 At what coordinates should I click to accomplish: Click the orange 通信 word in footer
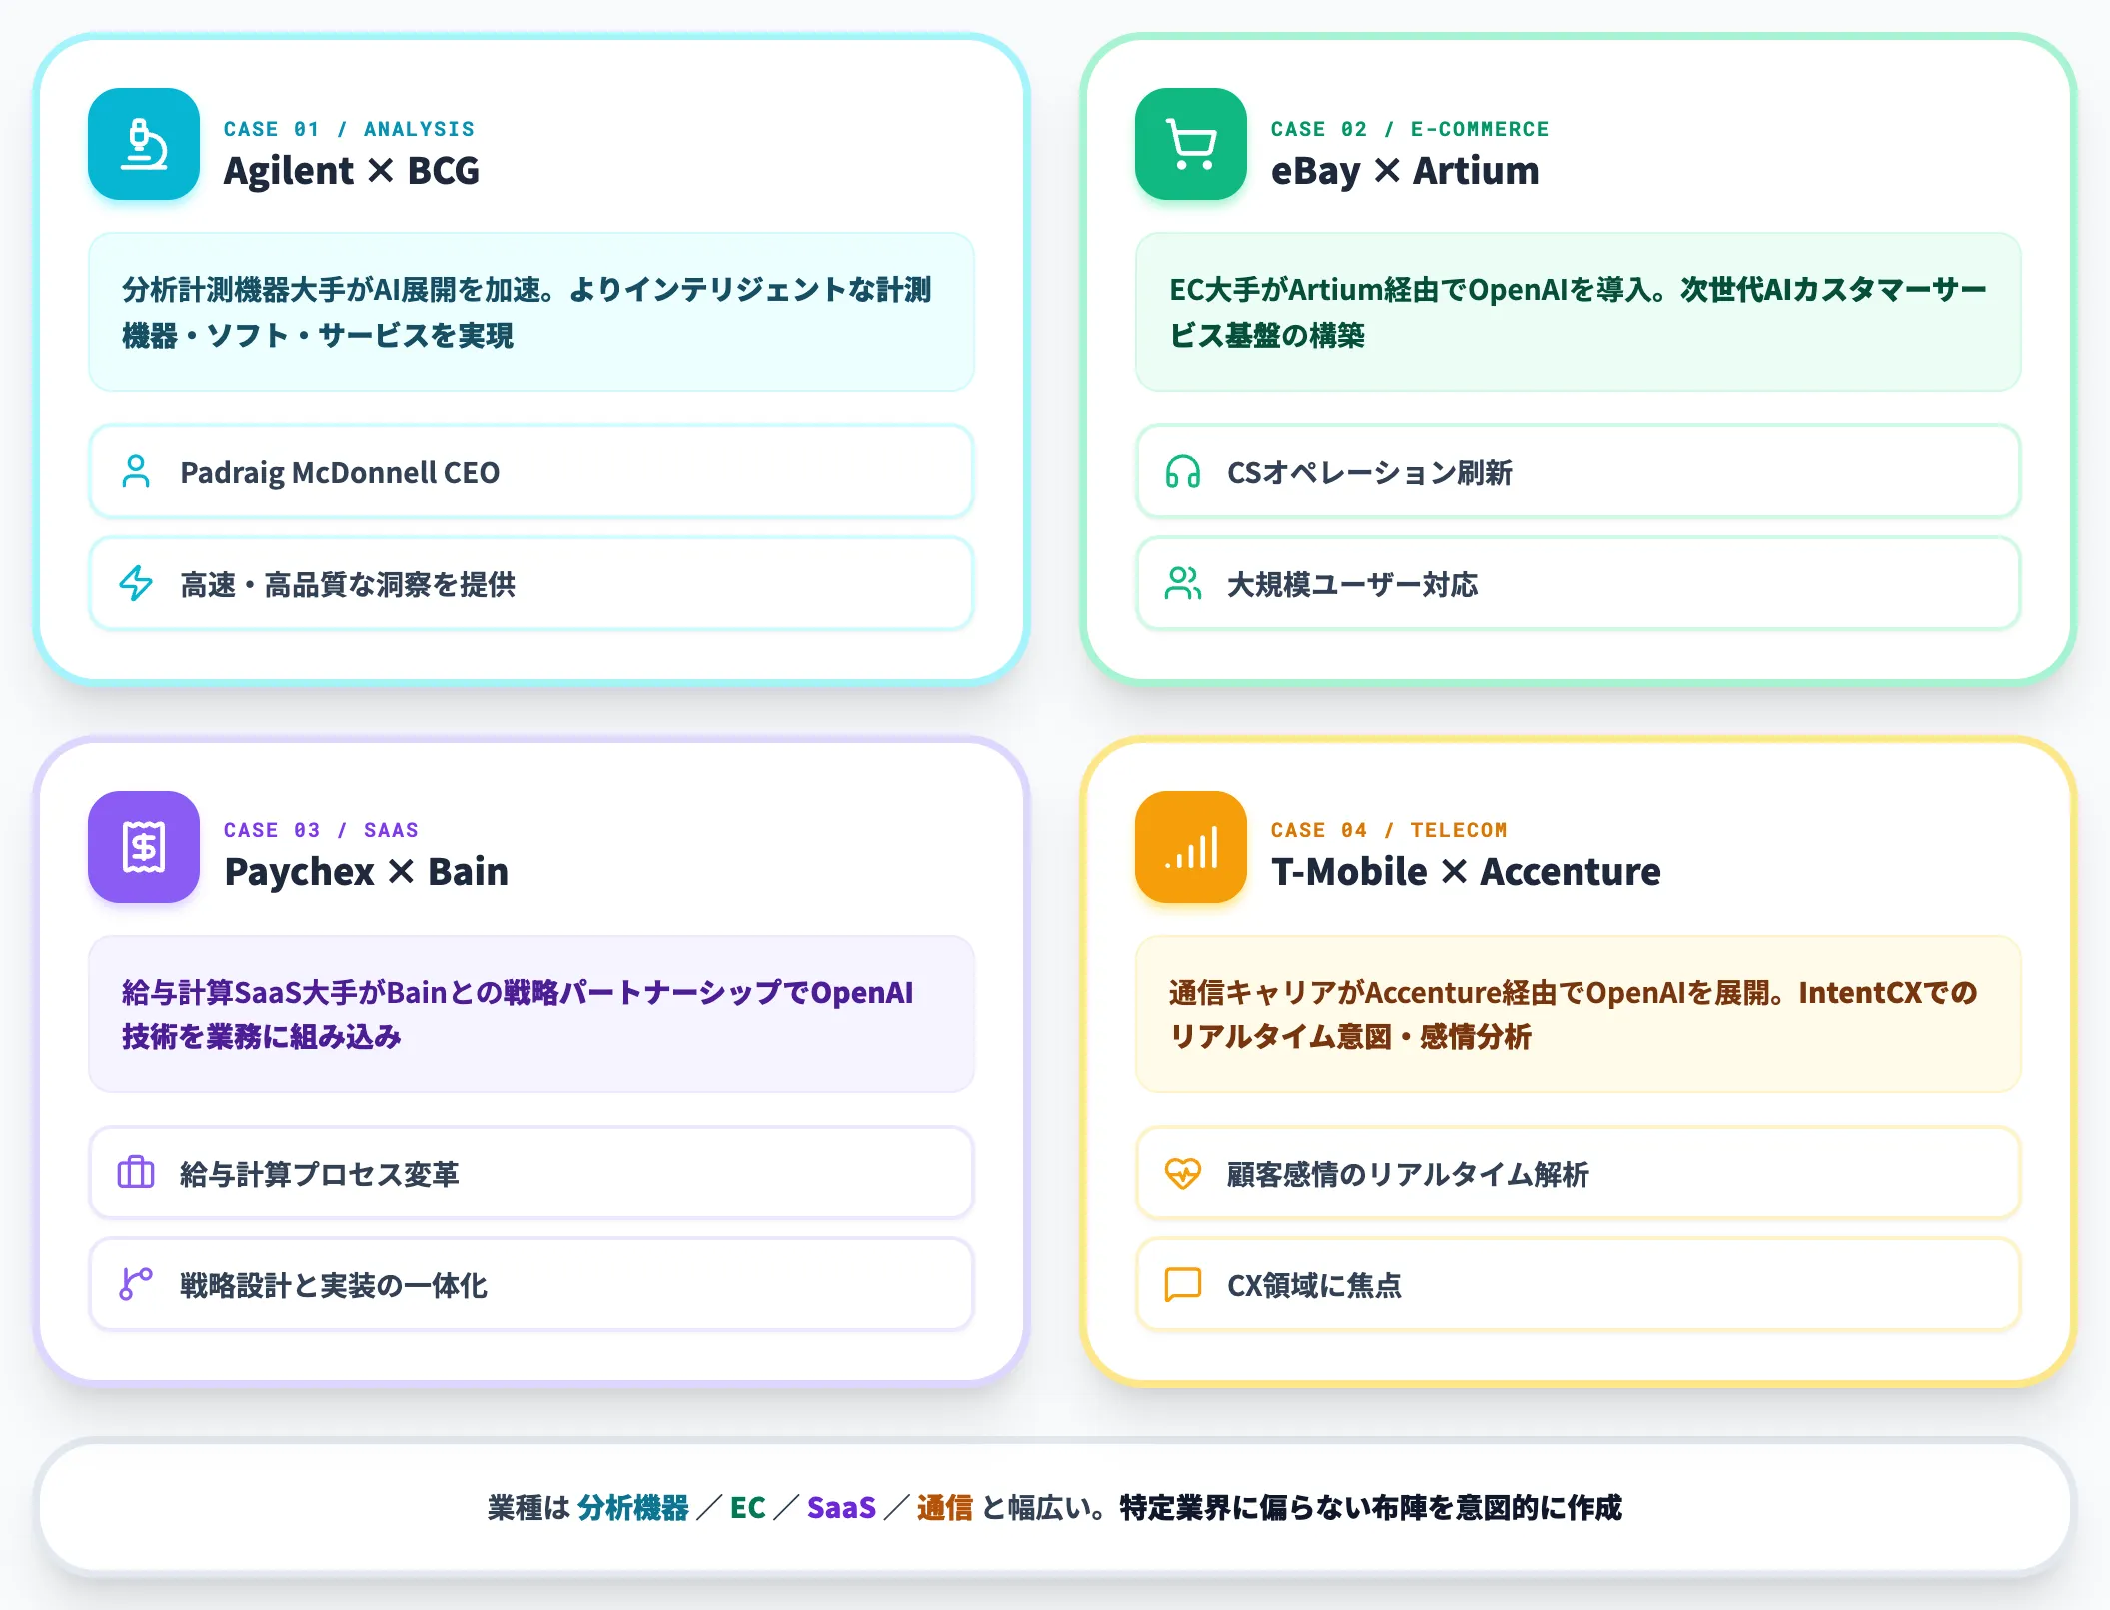[x=945, y=1508]
